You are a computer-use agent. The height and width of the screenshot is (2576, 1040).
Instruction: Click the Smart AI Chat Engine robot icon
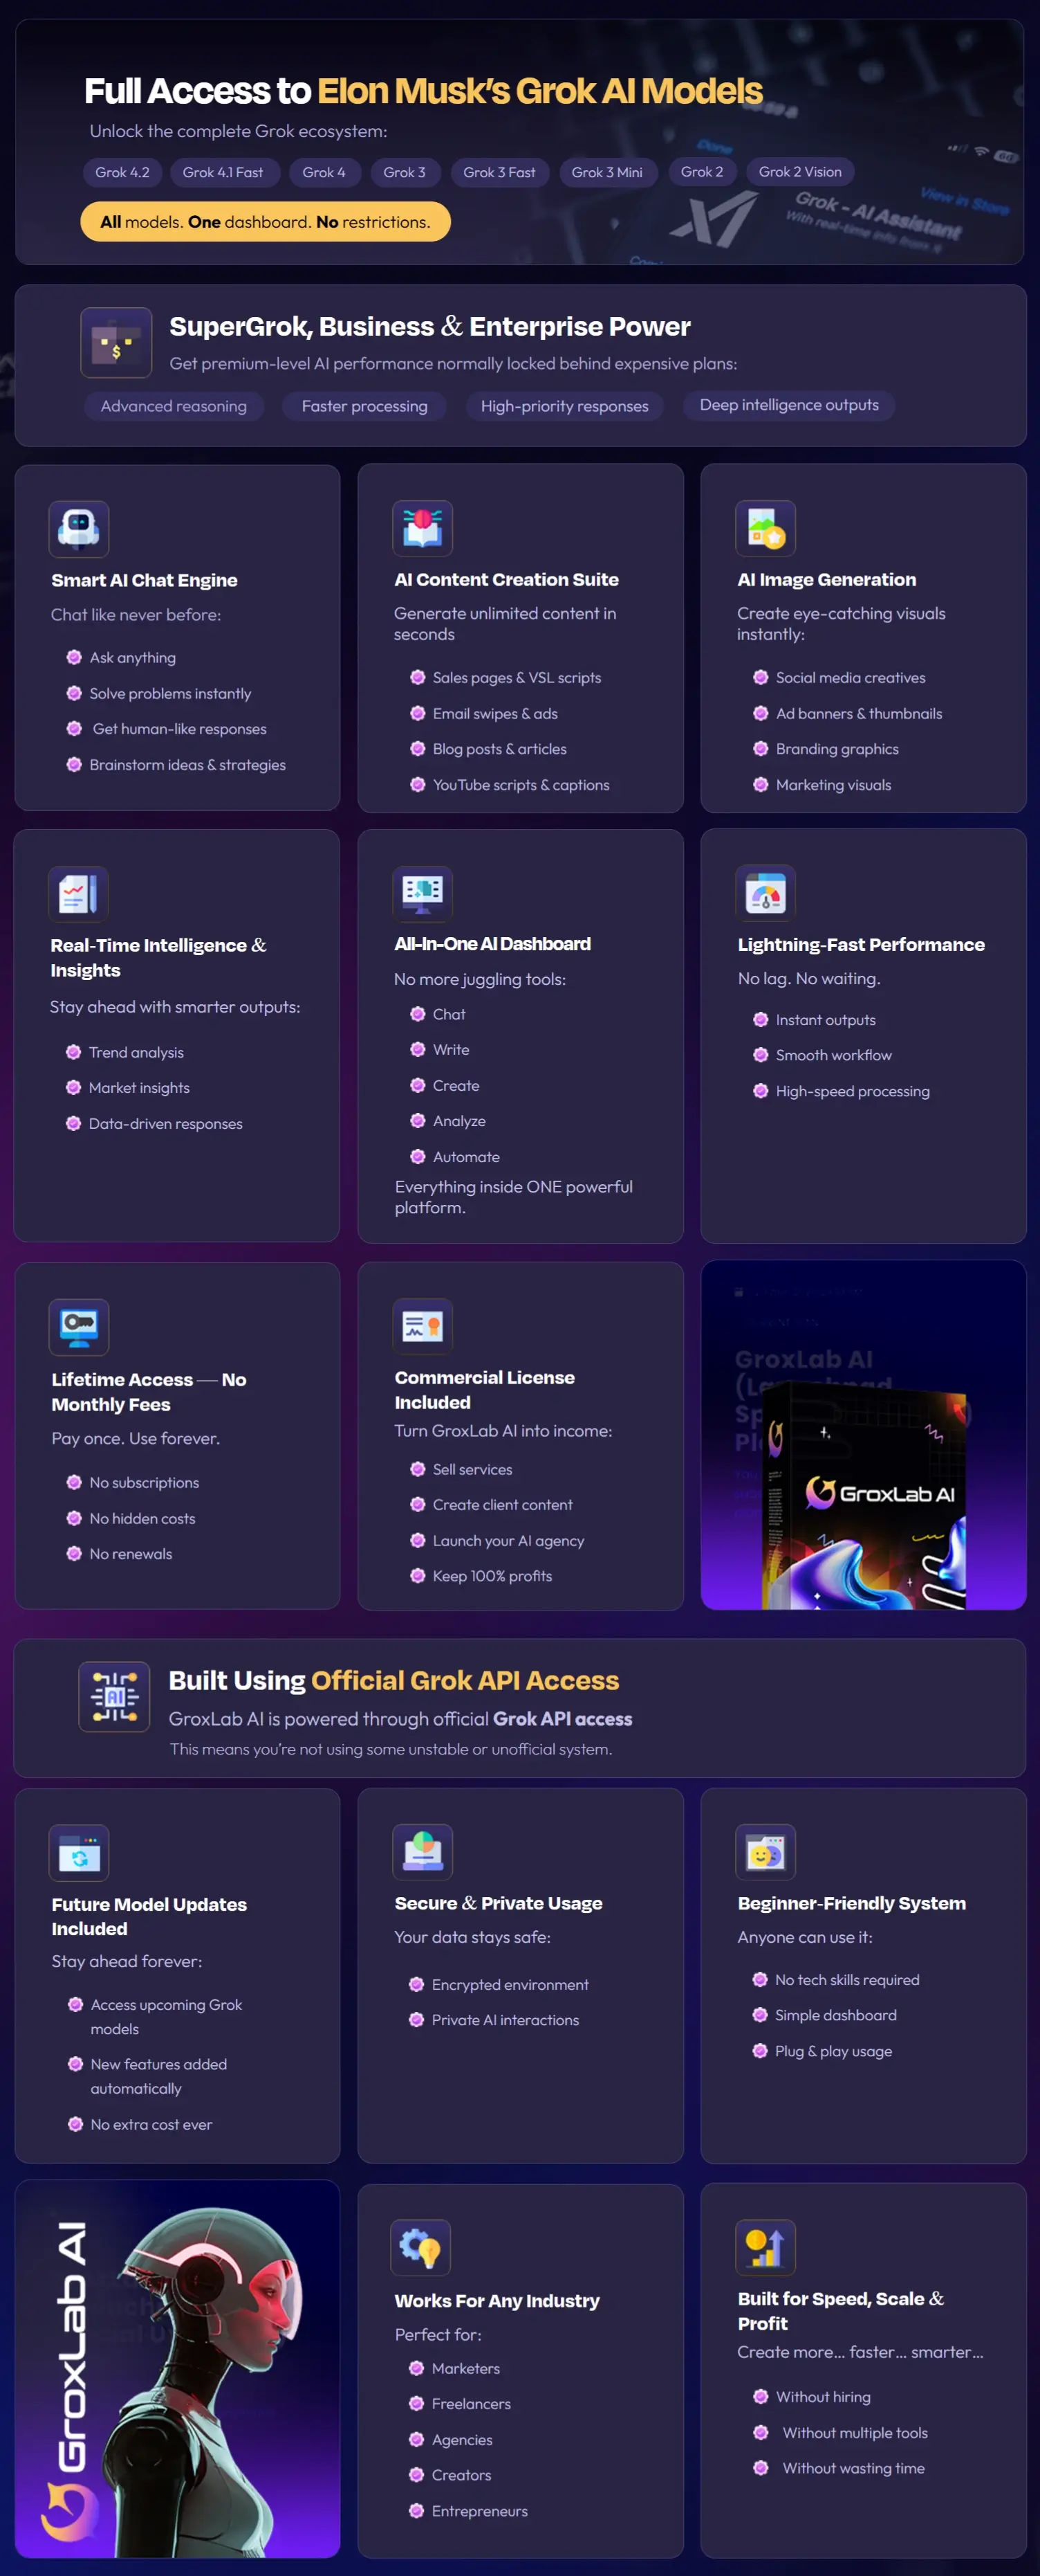click(79, 528)
